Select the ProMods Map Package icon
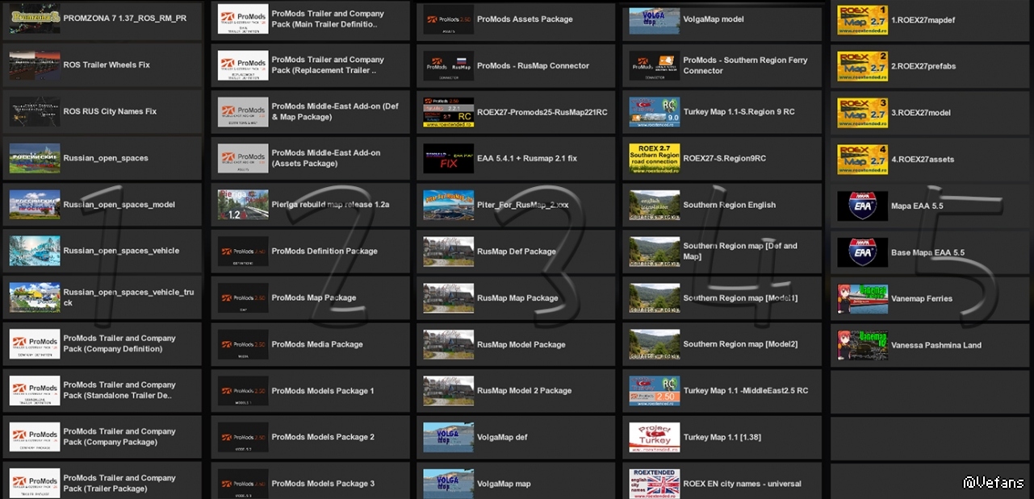The image size is (1034, 499). coord(243,297)
